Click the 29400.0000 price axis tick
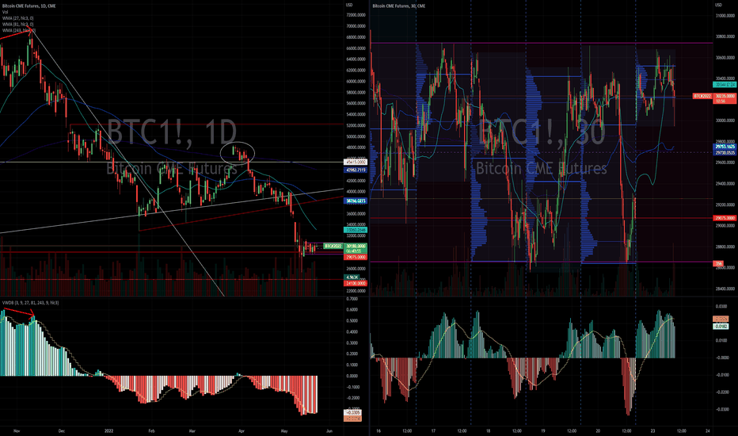Image resolution: width=738 pixels, height=436 pixels. pos(725,184)
